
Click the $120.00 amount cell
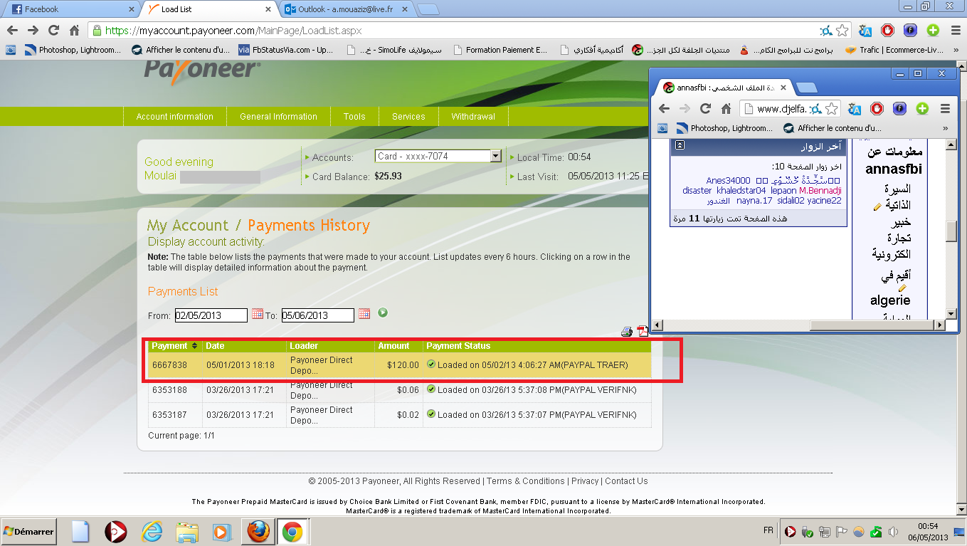tap(398, 365)
